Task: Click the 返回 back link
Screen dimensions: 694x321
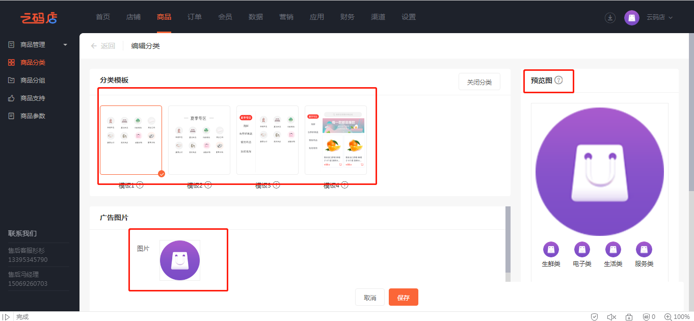Action: [103, 46]
